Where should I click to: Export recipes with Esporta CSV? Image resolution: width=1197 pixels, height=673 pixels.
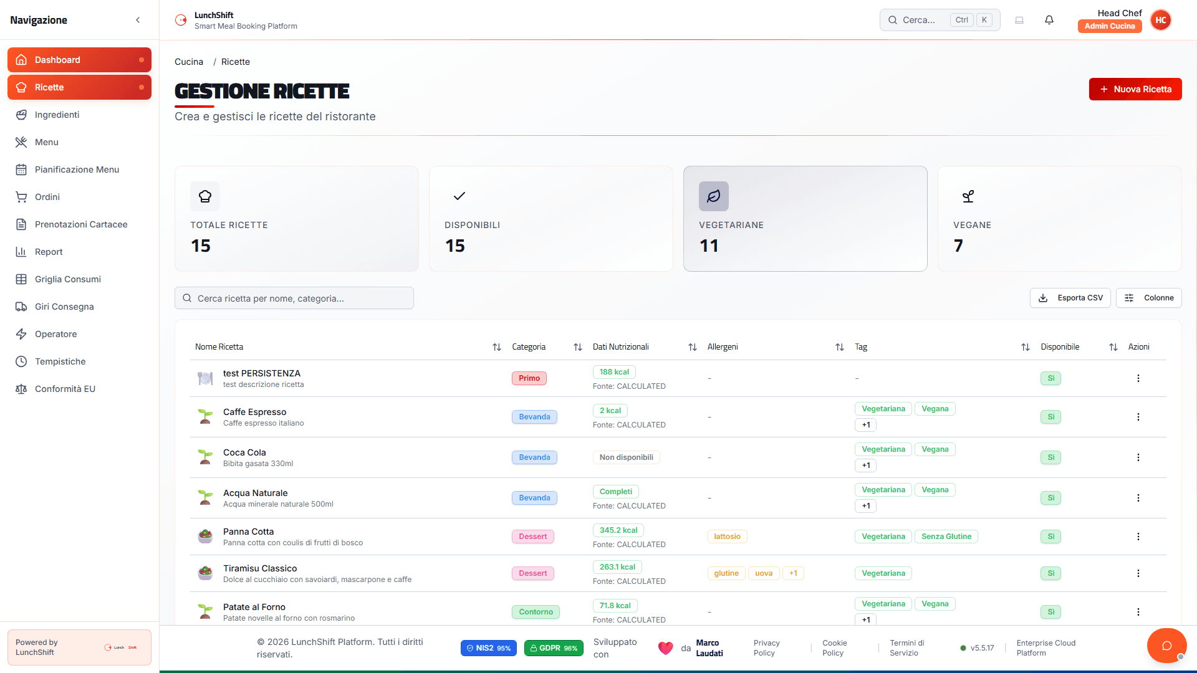tap(1070, 298)
